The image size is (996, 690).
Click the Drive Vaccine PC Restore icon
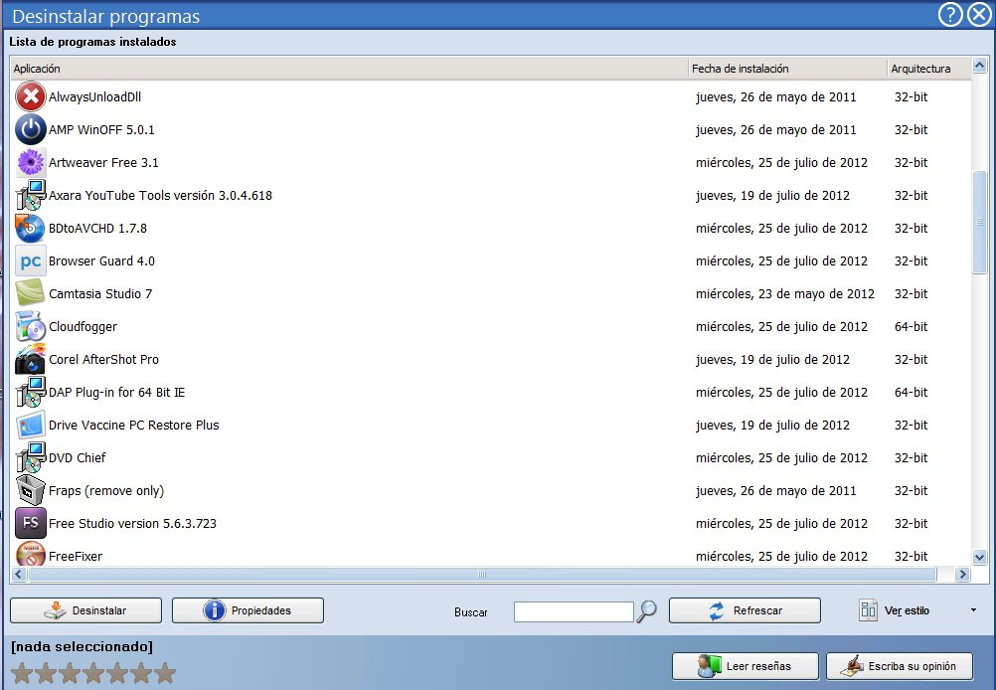[x=30, y=426]
